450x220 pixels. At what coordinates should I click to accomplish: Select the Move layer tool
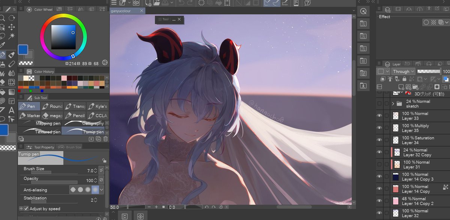pyautogui.click(x=12, y=27)
